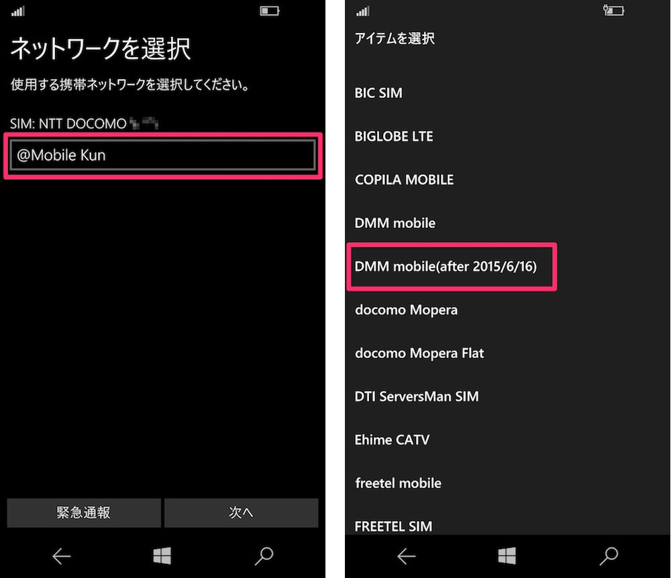This screenshot has height=578, width=671.
Task: Tap the 次へ next button
Action: [242, 512]
